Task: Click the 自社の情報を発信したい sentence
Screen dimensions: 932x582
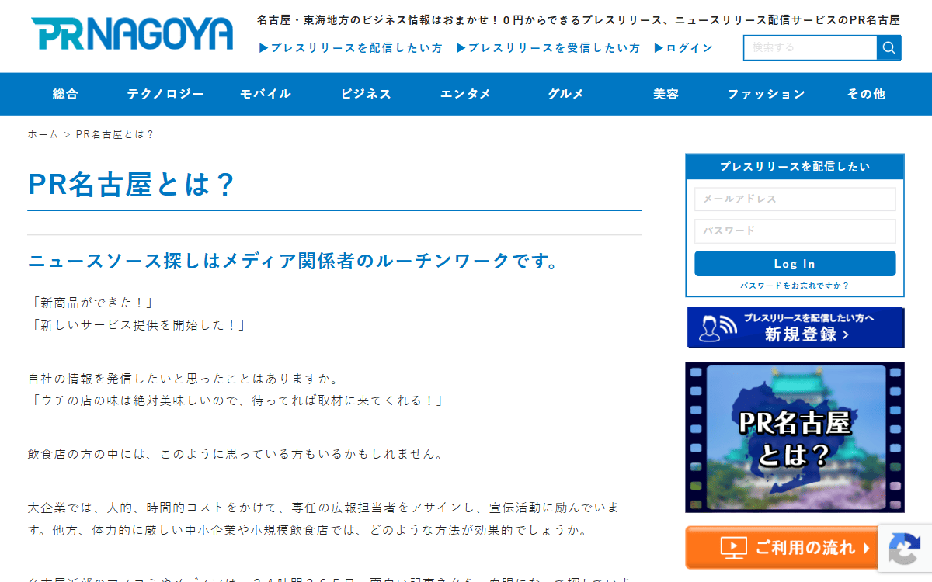Action: pos(183,379)
